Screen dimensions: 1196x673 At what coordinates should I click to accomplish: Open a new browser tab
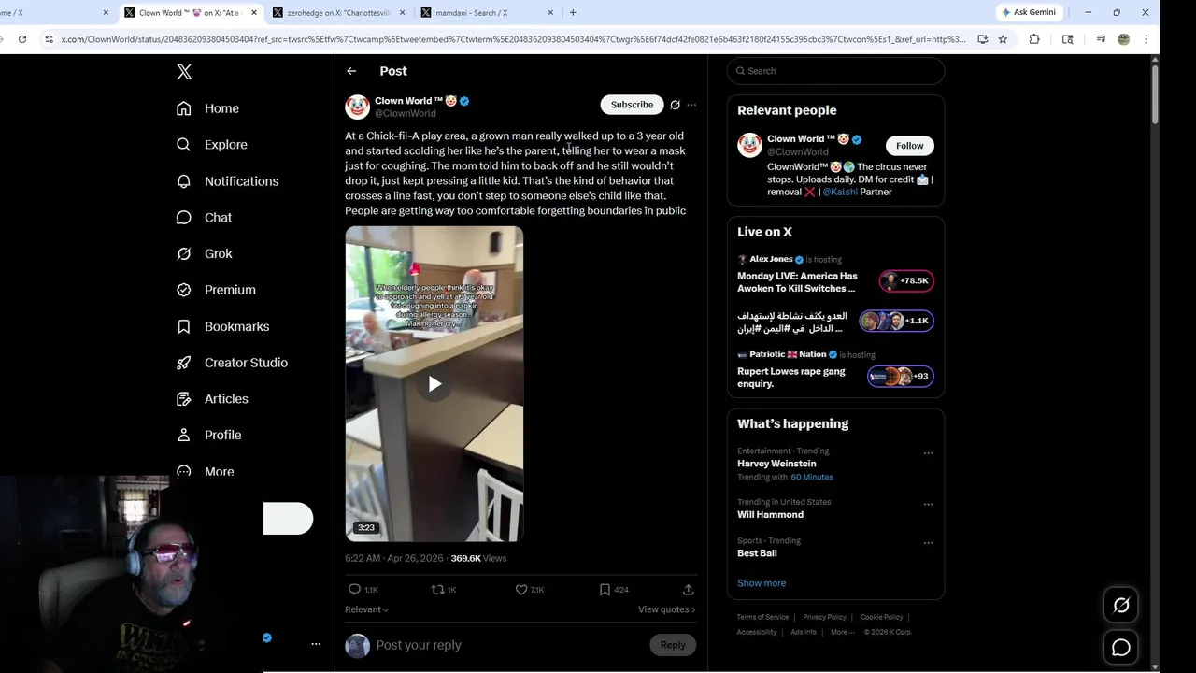[573, 13]
